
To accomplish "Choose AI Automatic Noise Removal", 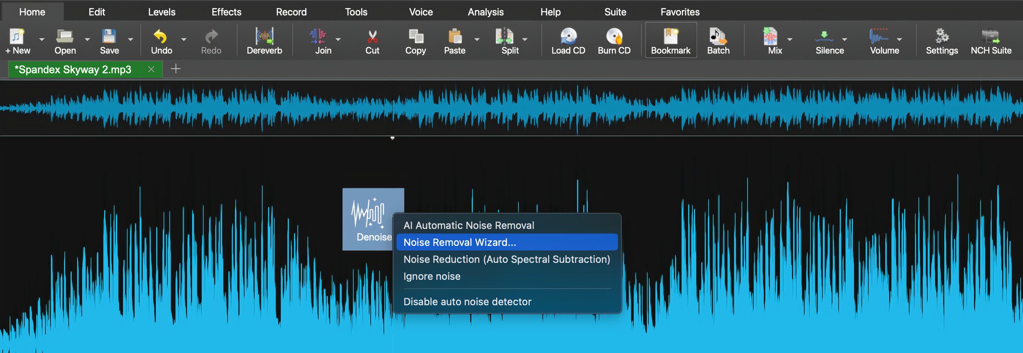I will pyautogui.click(x=469, y=225).
